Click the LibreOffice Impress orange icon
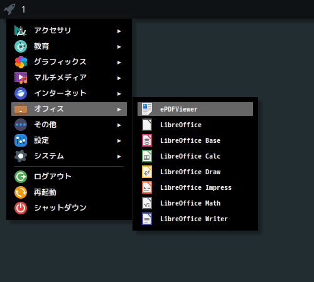This screenshot has height=282, width=314. point(147,187)
